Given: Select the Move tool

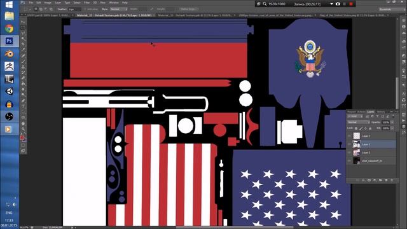Looking at the screenshot, I should 23,22.
